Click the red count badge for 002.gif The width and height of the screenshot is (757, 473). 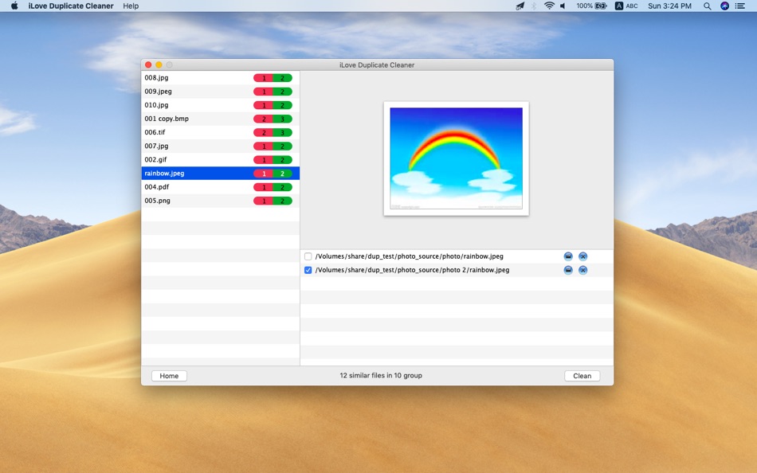coord(263,160)
